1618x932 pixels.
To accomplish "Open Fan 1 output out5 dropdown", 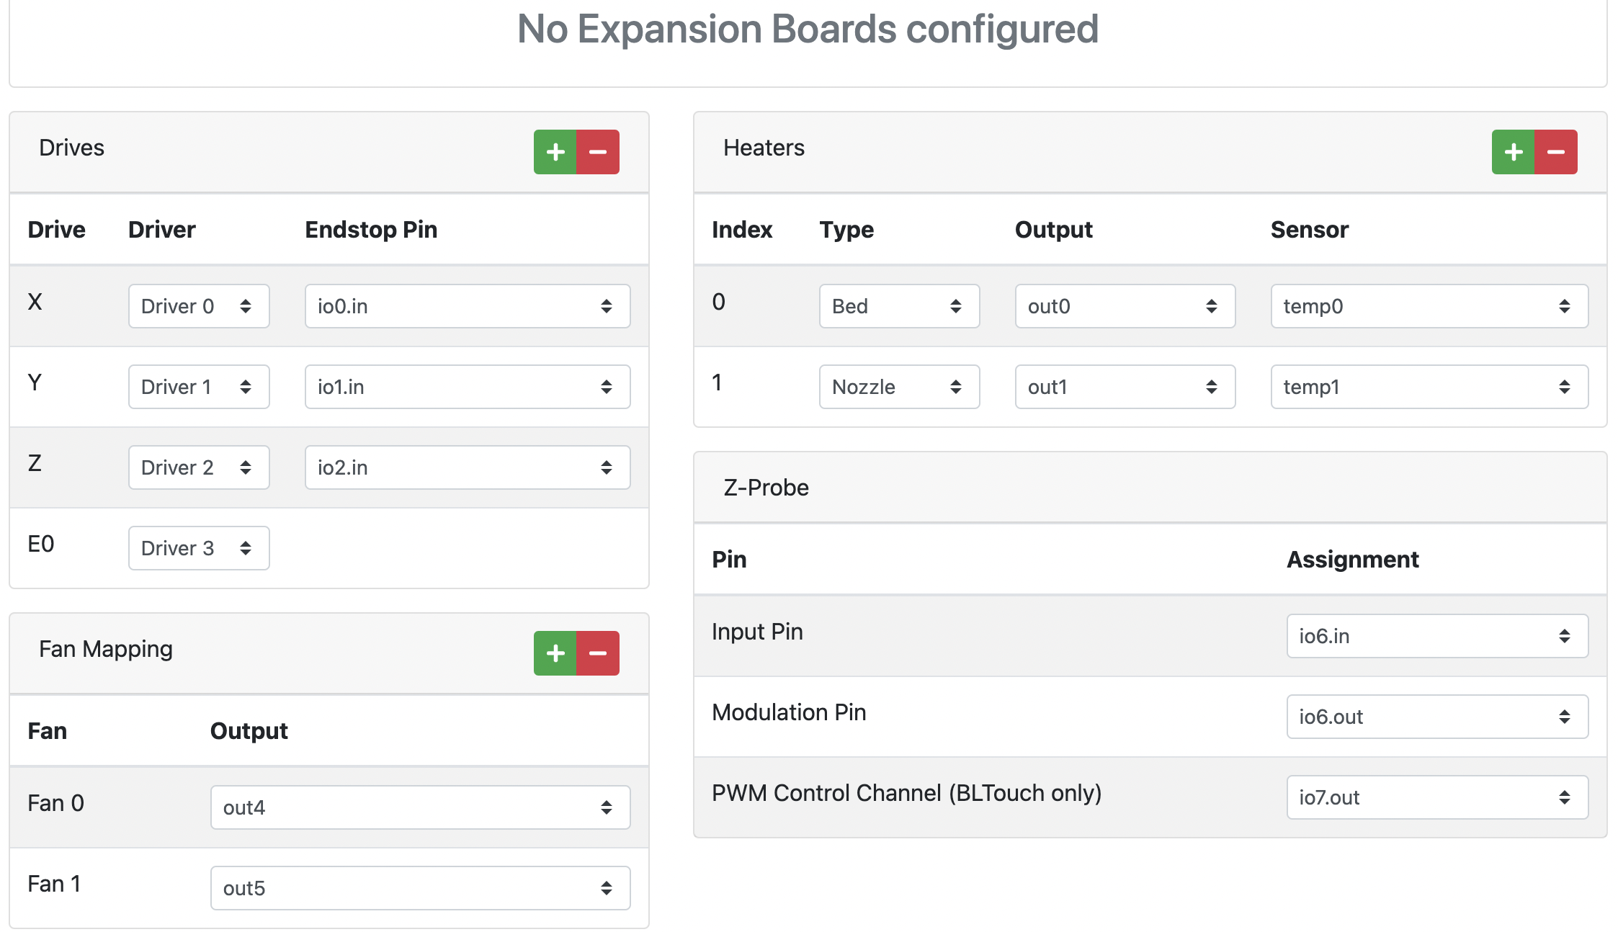I will pyautogui.click(x=421, y=888).
